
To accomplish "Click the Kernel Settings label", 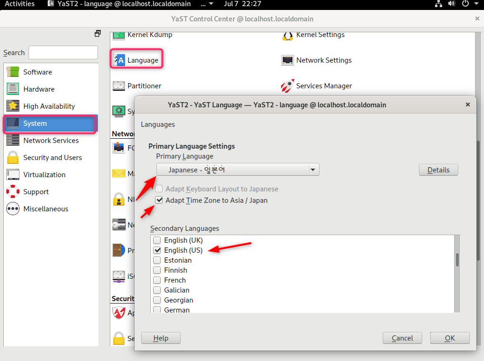I will click(320, 35).
